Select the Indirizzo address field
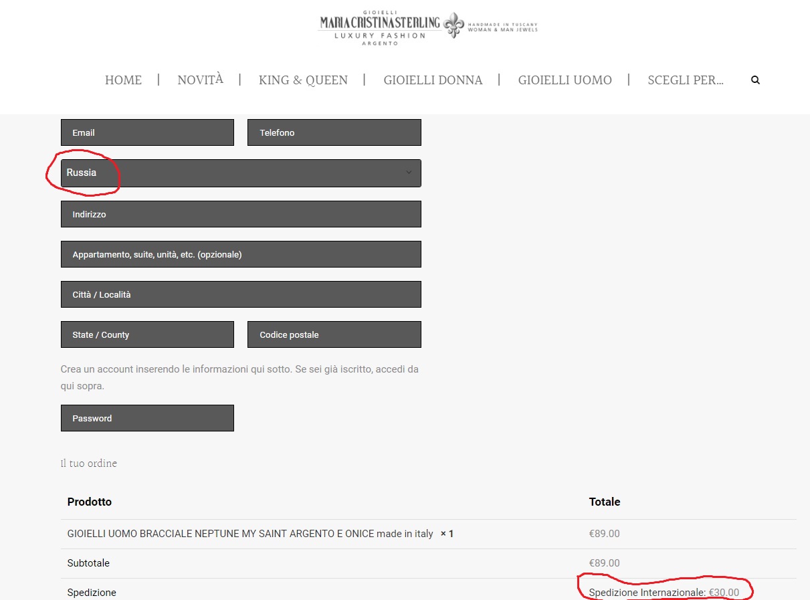Image resolution: width=810 pixels, height=600 pixels. tap(241, 214)
